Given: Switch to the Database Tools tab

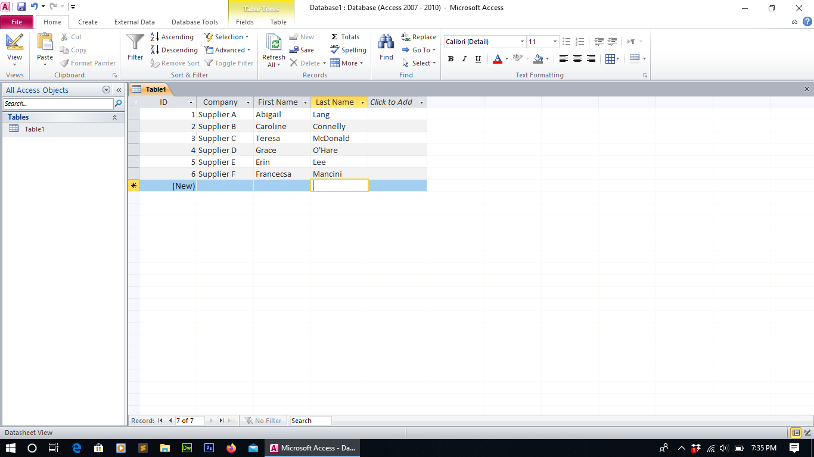Looking at the screenshot, I should coord(195,22).
